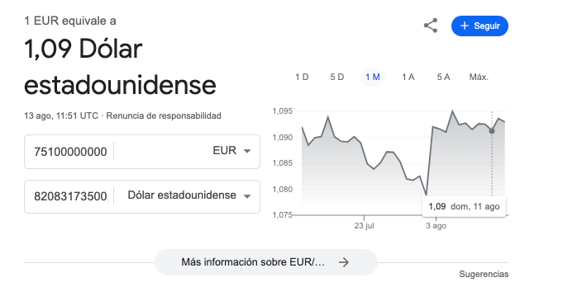Click the arrow icon next to Más información

click(x=344, y=262)
